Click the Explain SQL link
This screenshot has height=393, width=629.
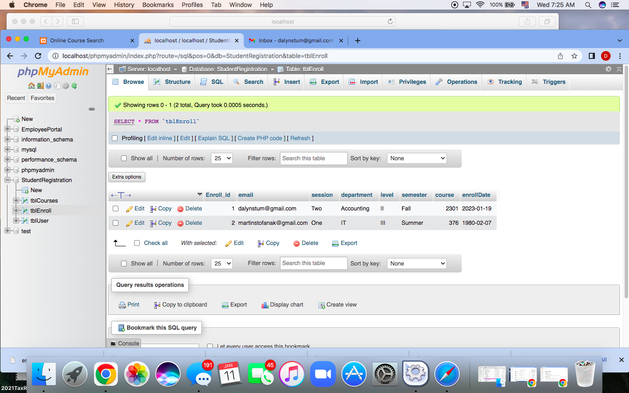tap(214, 138)
